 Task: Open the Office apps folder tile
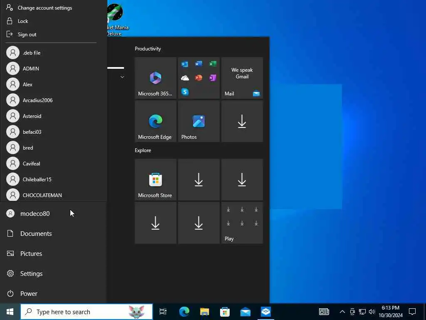(198, 78)
